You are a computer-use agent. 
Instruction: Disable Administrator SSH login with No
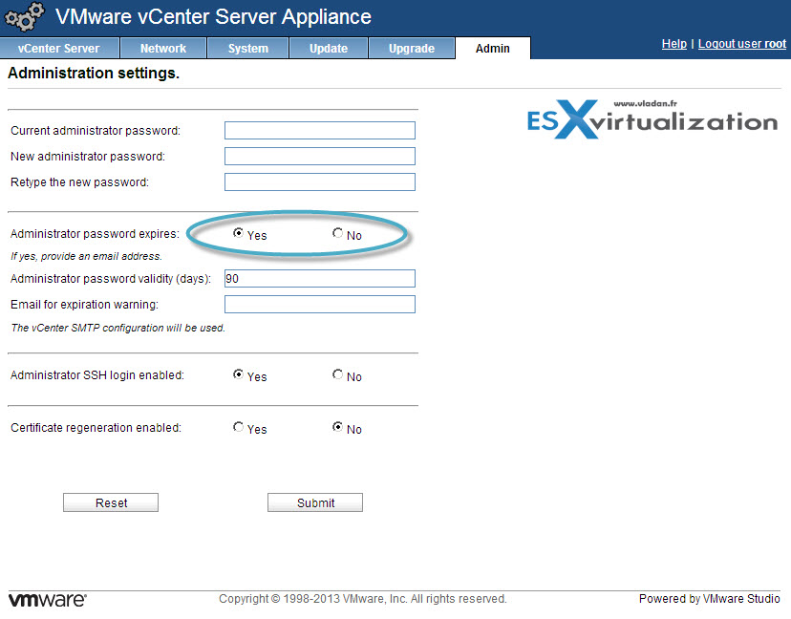tap(337, 374)
